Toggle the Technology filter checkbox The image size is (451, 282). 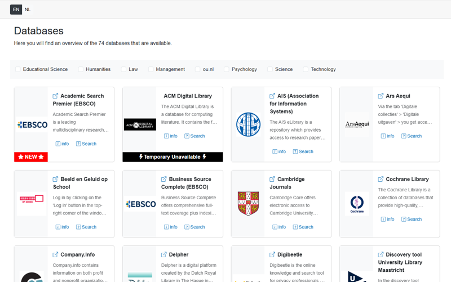pos(306,69)
